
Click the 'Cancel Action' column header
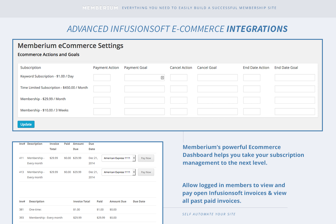(181, 67)
